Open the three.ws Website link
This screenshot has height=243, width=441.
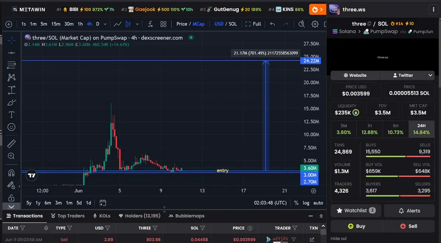click(x=355, y=75)
